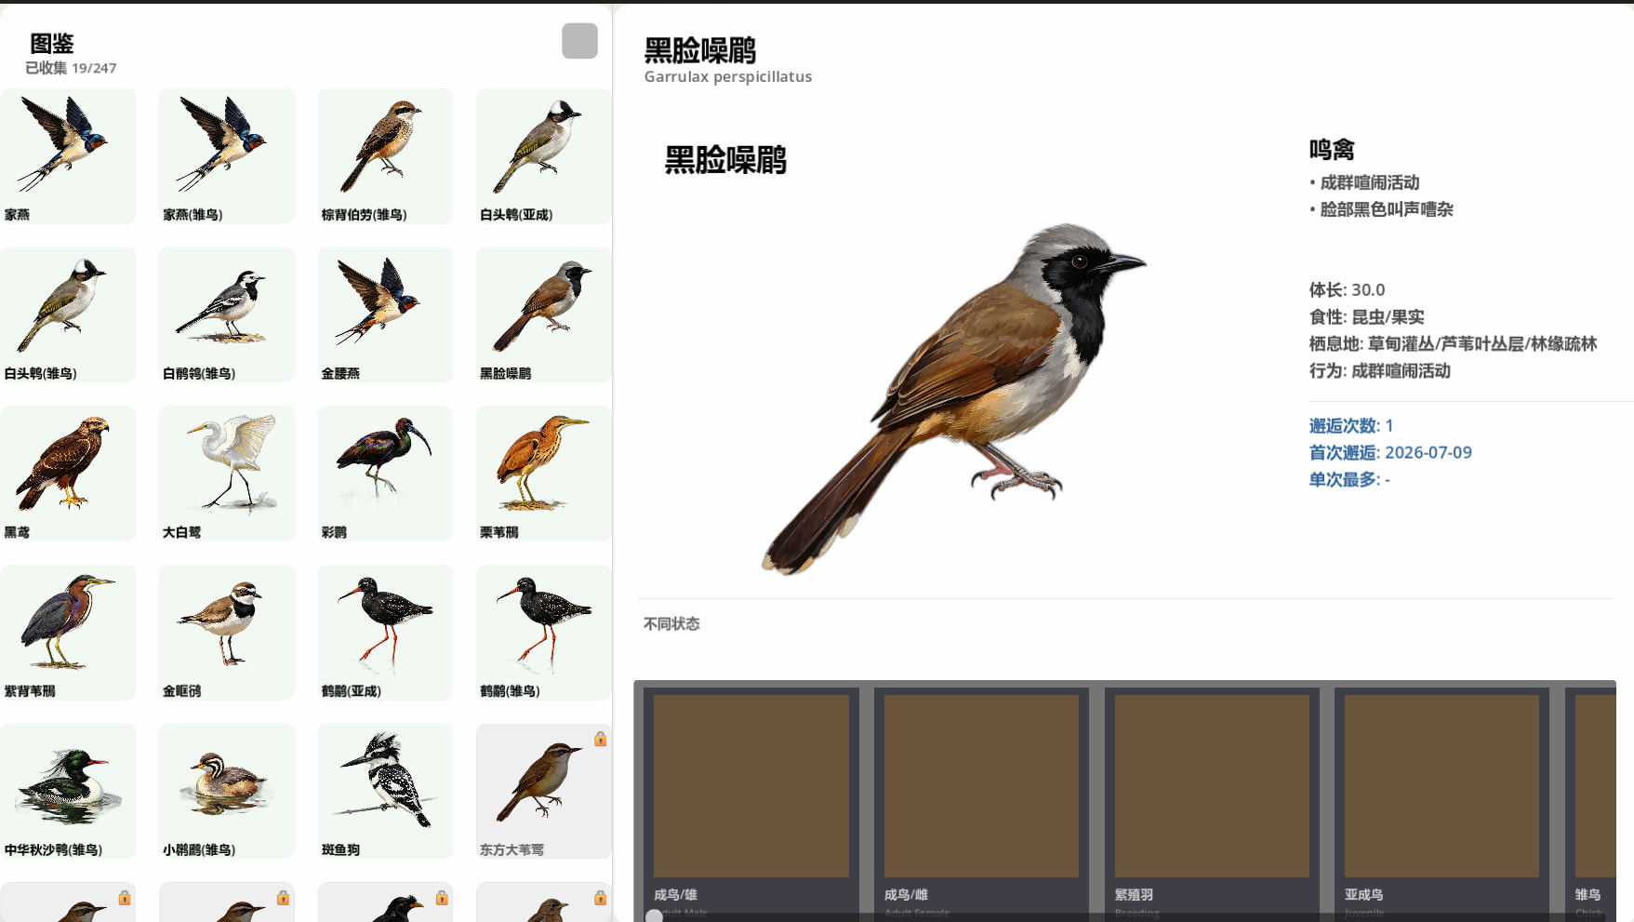Screen dimensions: 1634x922
Task: Open the 金眶鸻 entry
Action: [x=227, y=633]
